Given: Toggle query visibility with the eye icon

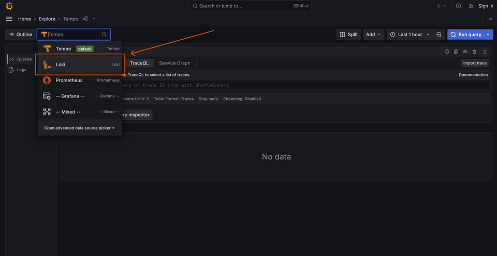Looking at the screenshot, I should [465, 52].
